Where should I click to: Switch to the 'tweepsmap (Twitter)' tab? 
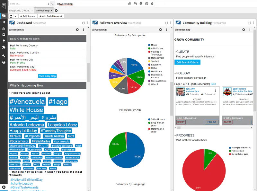(x=20, y=10)
